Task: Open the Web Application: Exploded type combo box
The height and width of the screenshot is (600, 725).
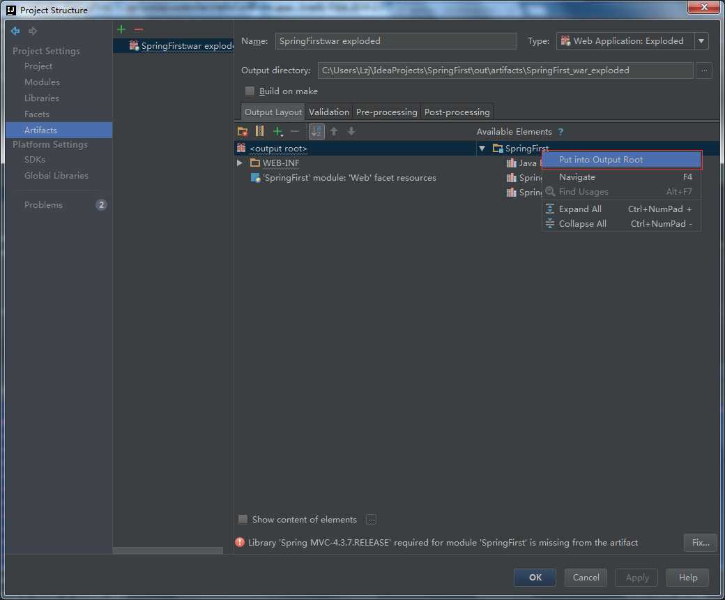Action: (x=632, y=41)
